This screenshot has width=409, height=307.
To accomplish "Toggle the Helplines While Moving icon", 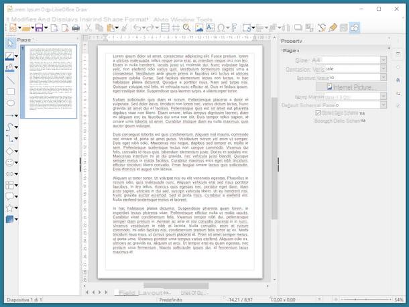I will coord(176,27).
